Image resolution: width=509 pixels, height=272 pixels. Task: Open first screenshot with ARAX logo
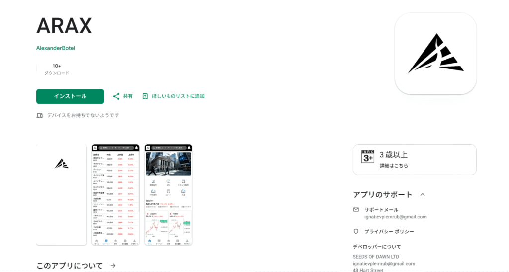pos(61,195)
